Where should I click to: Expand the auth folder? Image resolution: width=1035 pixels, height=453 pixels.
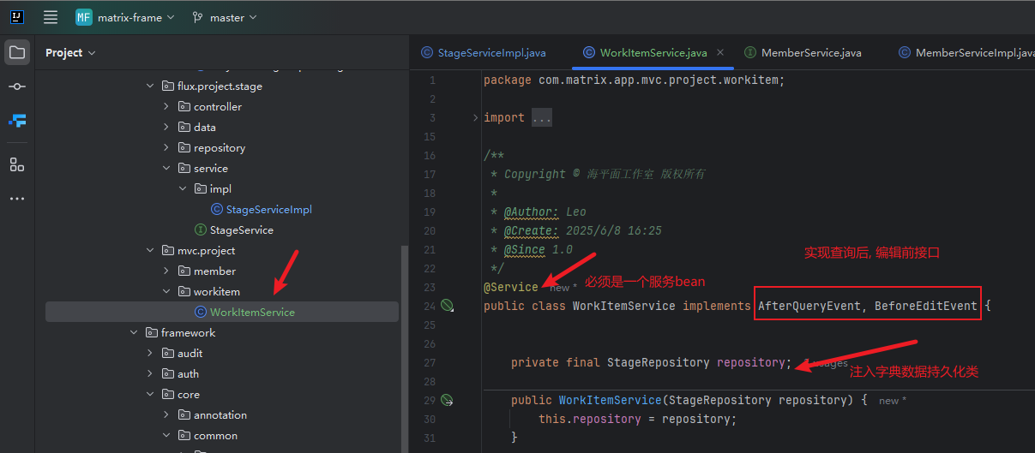pos(150,374)
